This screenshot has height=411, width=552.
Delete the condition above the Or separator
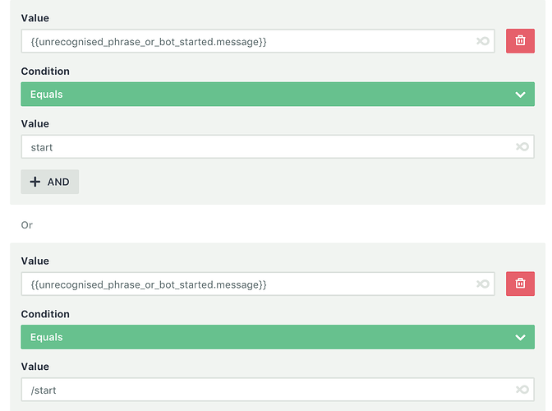tap(520, 41)
